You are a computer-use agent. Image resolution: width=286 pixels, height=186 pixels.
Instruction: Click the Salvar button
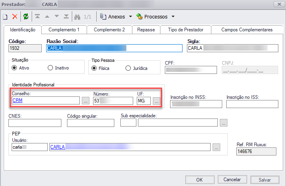pyautogui.click(x=265, y=180)
